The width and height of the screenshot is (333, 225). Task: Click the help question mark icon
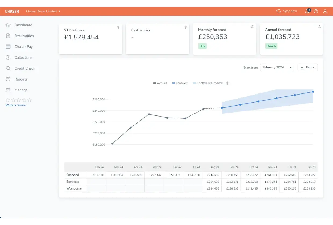316,11
